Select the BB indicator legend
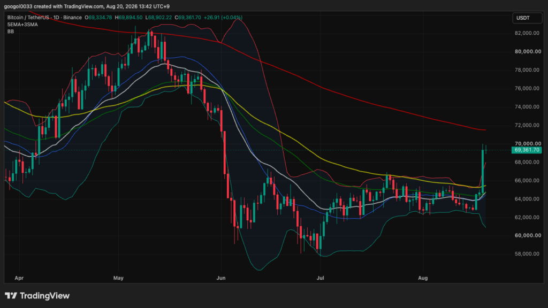The height and width of the screenshot is (308, 548). point(11,32)
